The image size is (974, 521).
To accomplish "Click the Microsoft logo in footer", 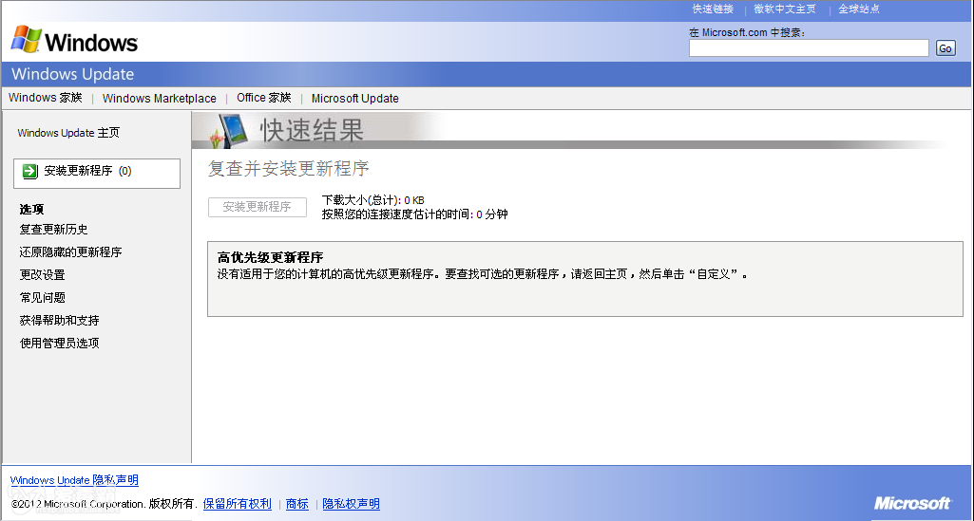I will click(912, 503).
